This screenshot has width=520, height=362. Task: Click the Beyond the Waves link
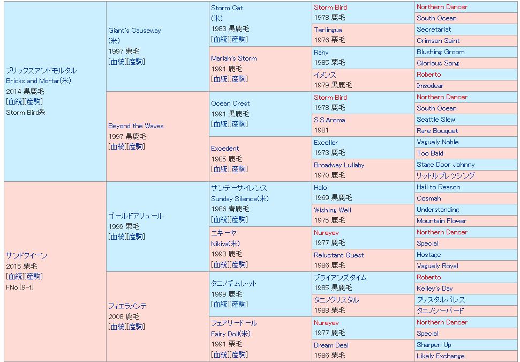136,126
